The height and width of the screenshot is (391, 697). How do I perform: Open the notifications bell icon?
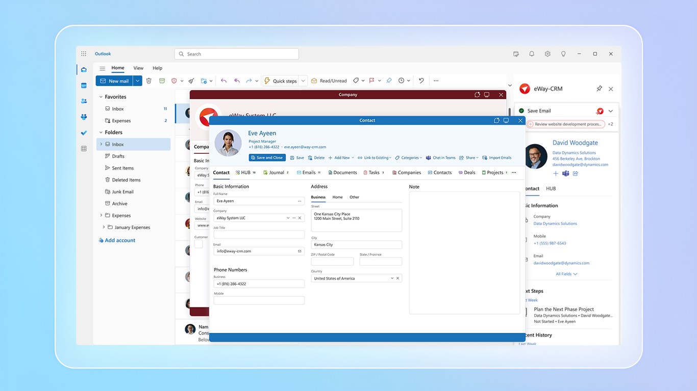point(532,53)
